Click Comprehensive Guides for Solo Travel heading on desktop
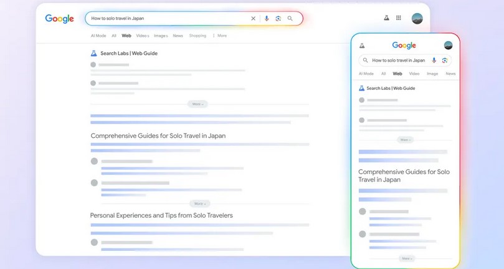 pyautogui.click(x=158, y=135)
